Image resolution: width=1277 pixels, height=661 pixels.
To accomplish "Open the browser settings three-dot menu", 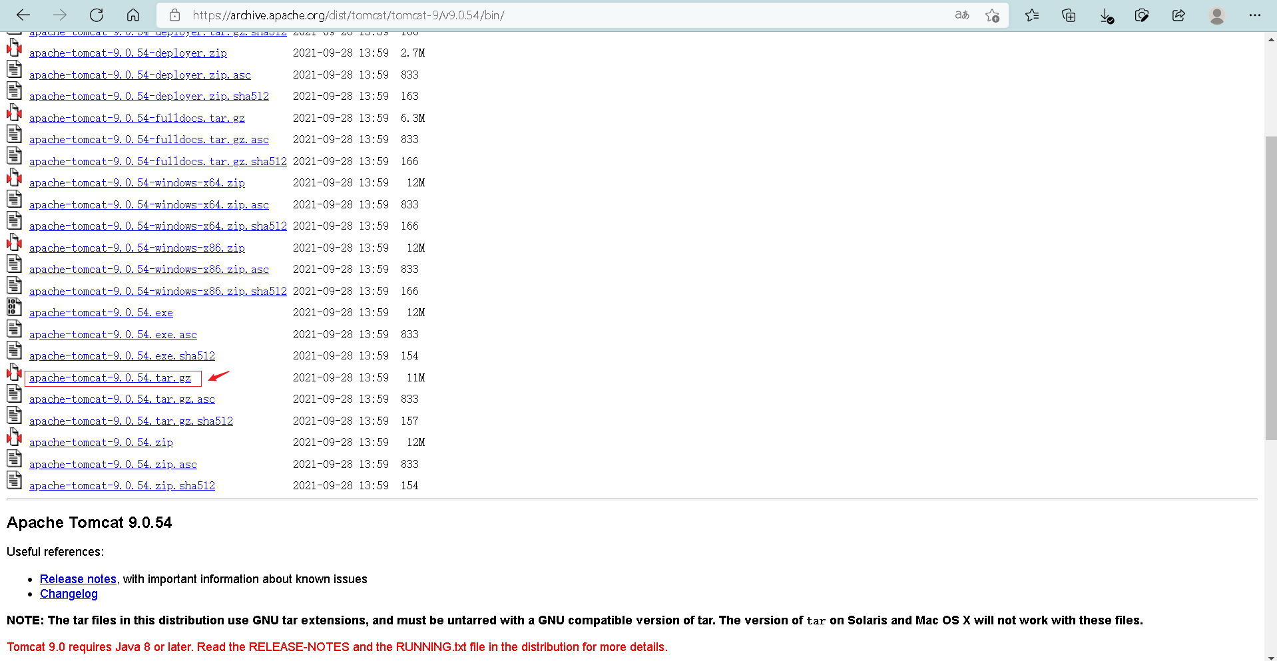I will [1255, 15].
